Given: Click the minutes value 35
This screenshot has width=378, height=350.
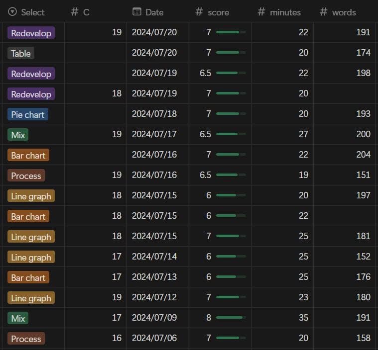Looking at the screenshot, I should [x=303, y=318].
